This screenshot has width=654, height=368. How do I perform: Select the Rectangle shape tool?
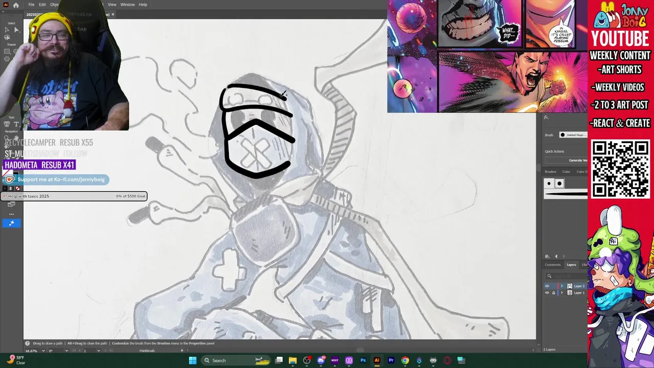pyautogui.click(x=7, y=51)
